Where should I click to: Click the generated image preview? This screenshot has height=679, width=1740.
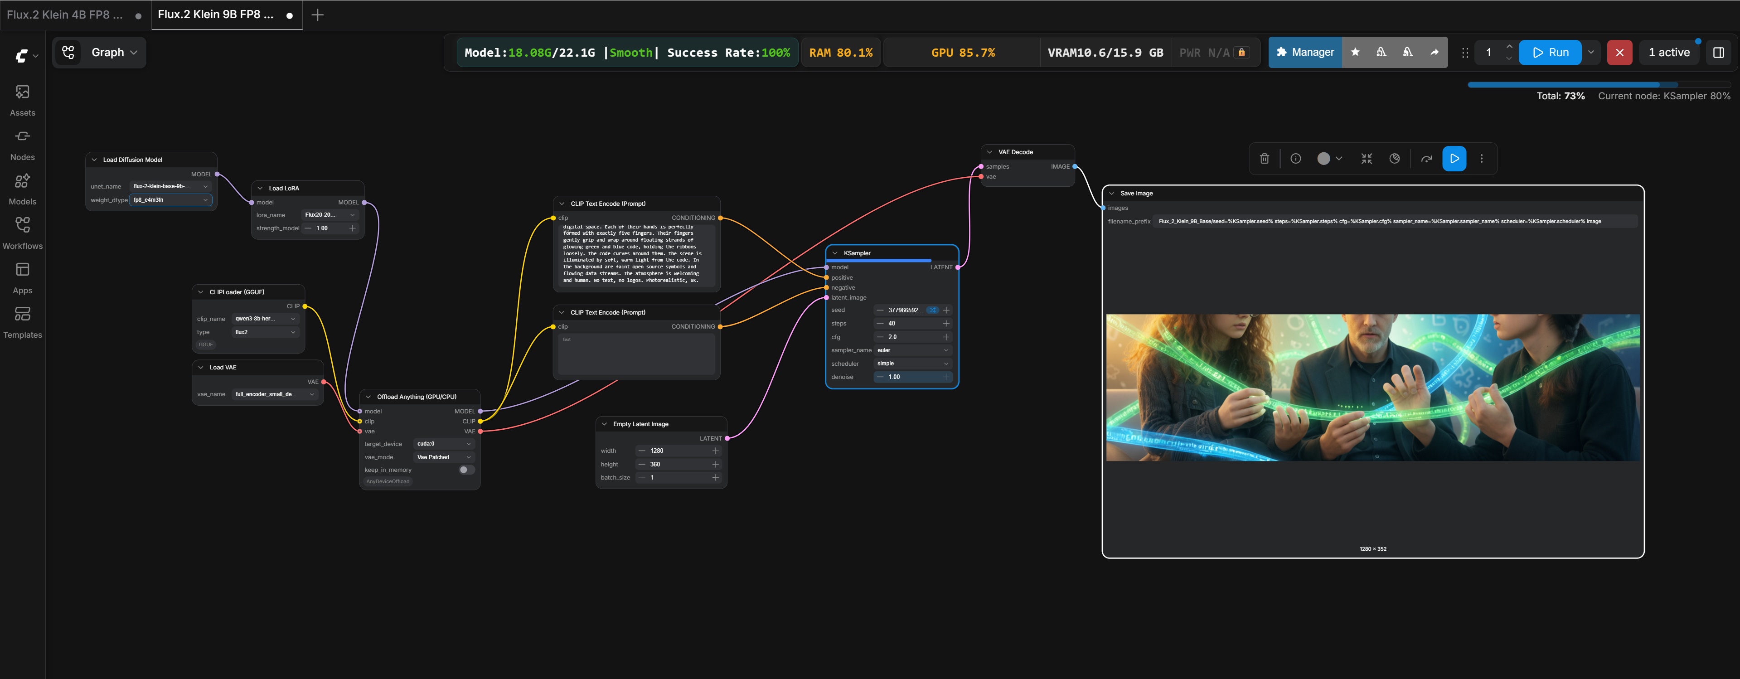click(1372, 388)
